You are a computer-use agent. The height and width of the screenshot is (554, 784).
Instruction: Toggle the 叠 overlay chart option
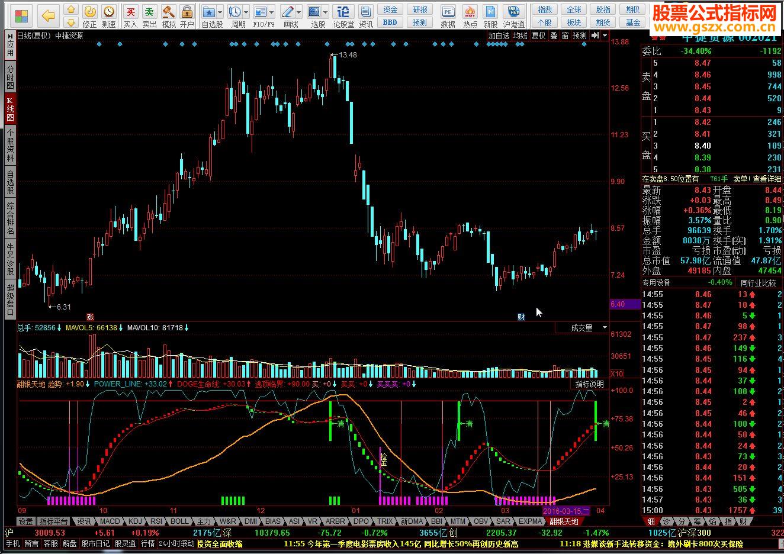(554, 36)
